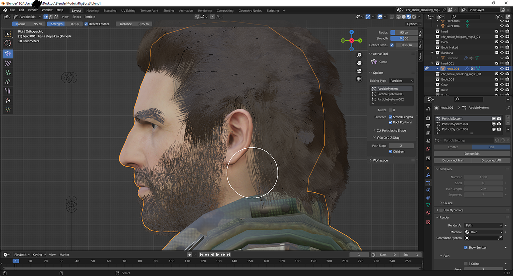Toggle the pin icon in properties header
This screenshot has width=513, height=276.
508,107
